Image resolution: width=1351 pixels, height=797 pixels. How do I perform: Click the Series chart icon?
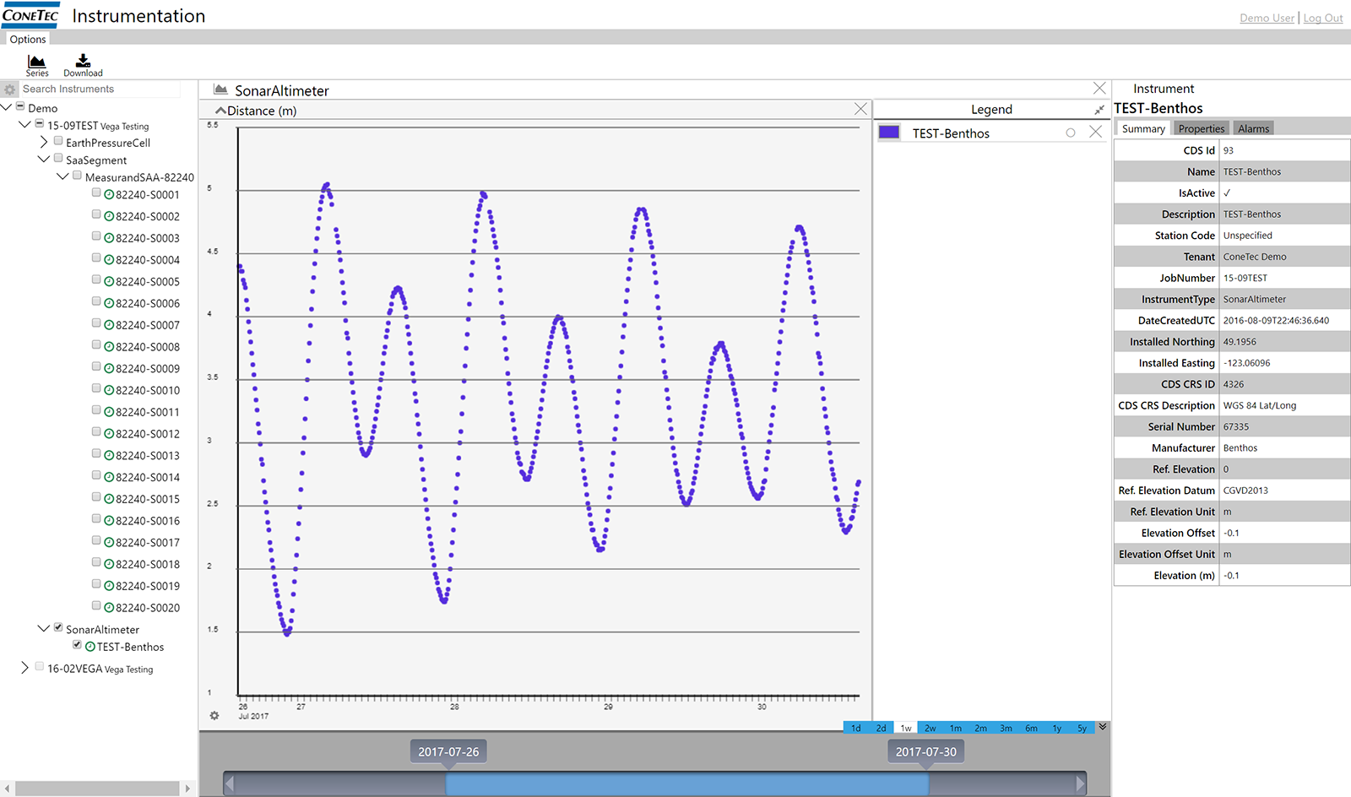click(36, 62)
